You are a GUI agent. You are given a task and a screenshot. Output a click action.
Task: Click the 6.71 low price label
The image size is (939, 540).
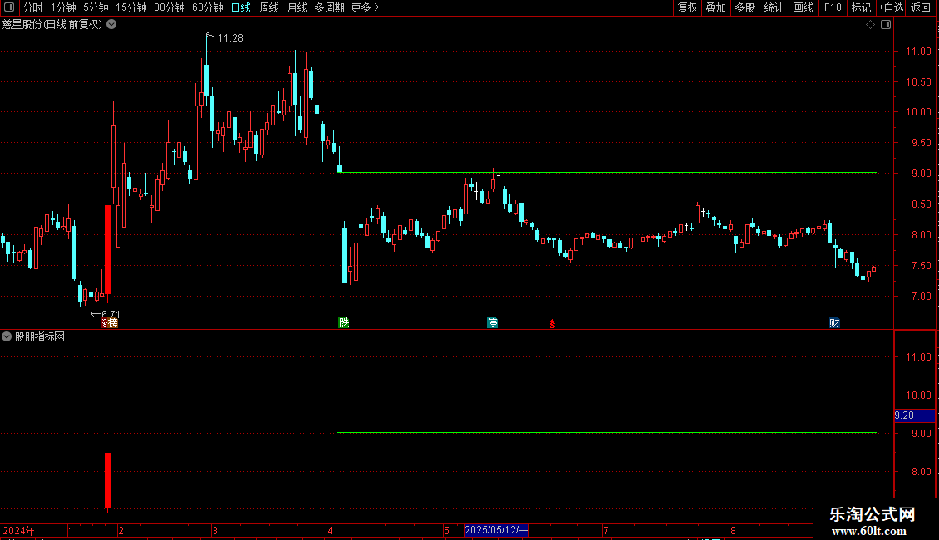click(x=111, y=314)
